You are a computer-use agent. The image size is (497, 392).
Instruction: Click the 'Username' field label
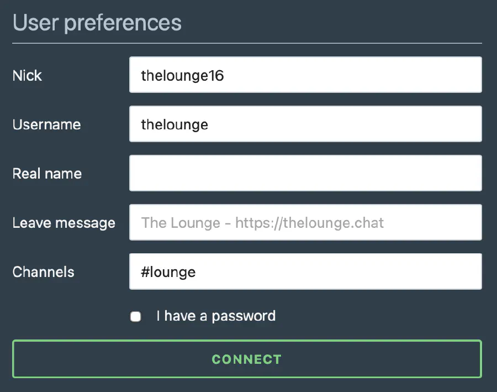pos(46,124)
